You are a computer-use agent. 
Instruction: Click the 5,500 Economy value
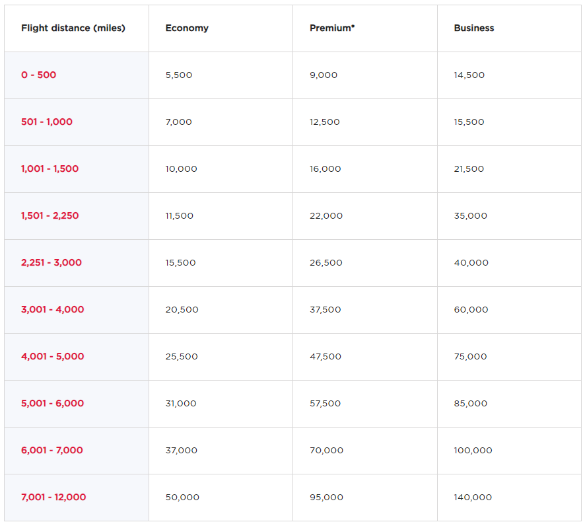point(179,75)
